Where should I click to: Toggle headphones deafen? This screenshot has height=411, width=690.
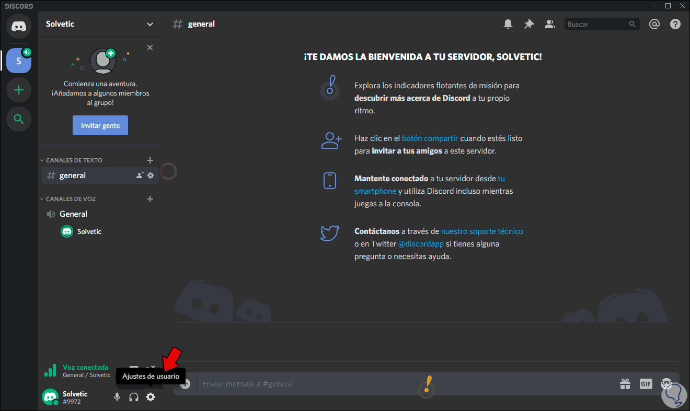(134, 397)
